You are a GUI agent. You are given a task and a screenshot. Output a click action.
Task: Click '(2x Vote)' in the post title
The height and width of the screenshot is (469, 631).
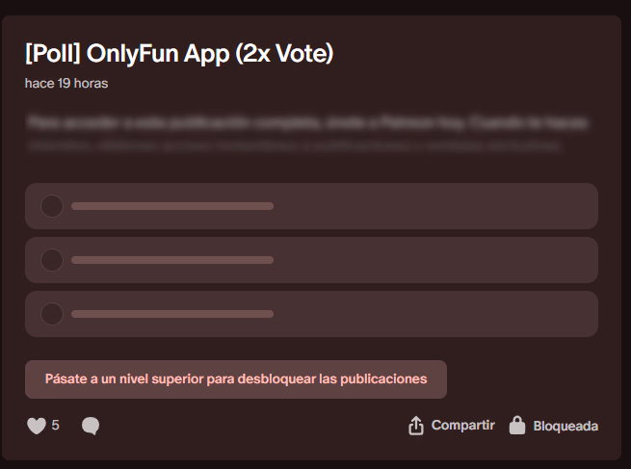click(x=284, y=54)
